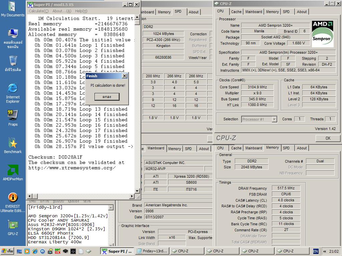The height and width of the screenshot is (256, 342).
Task: Open the Benchmark folder on desktop
Action: [x=13, y=145]
